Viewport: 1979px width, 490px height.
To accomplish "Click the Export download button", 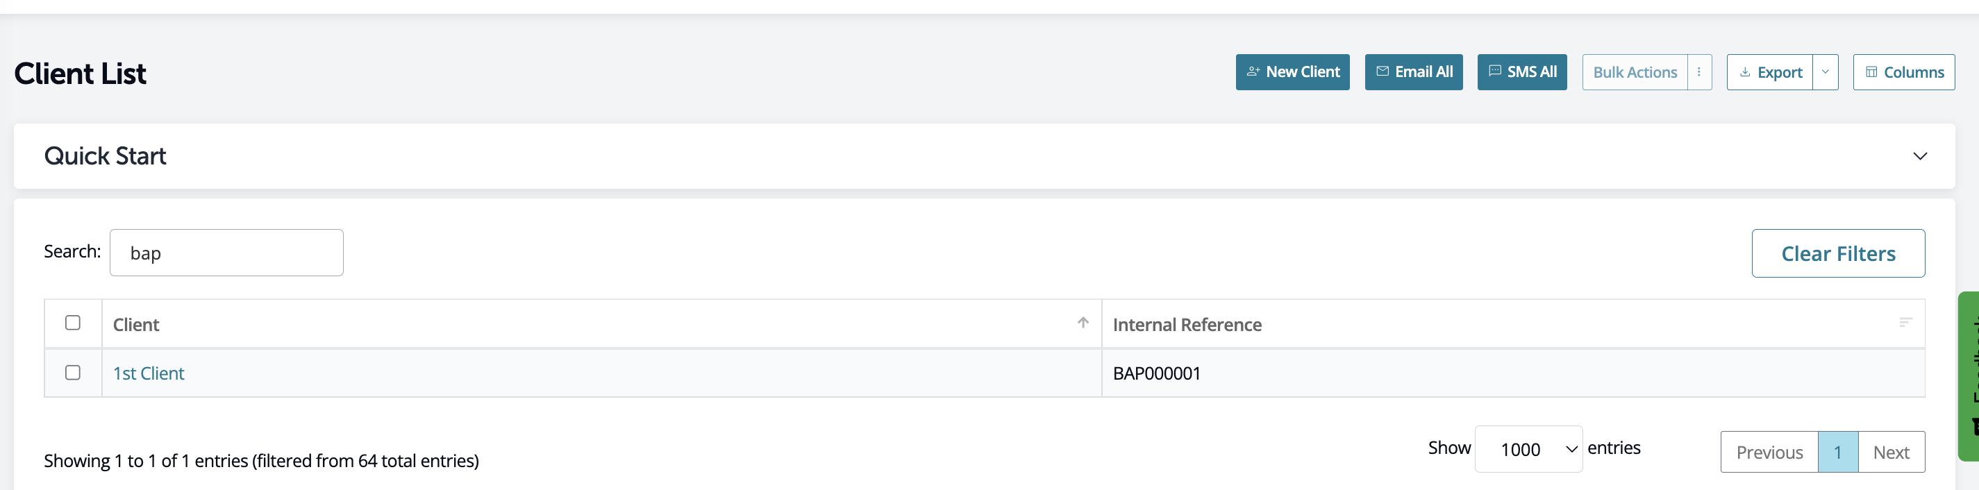I will pos(1769,72).
